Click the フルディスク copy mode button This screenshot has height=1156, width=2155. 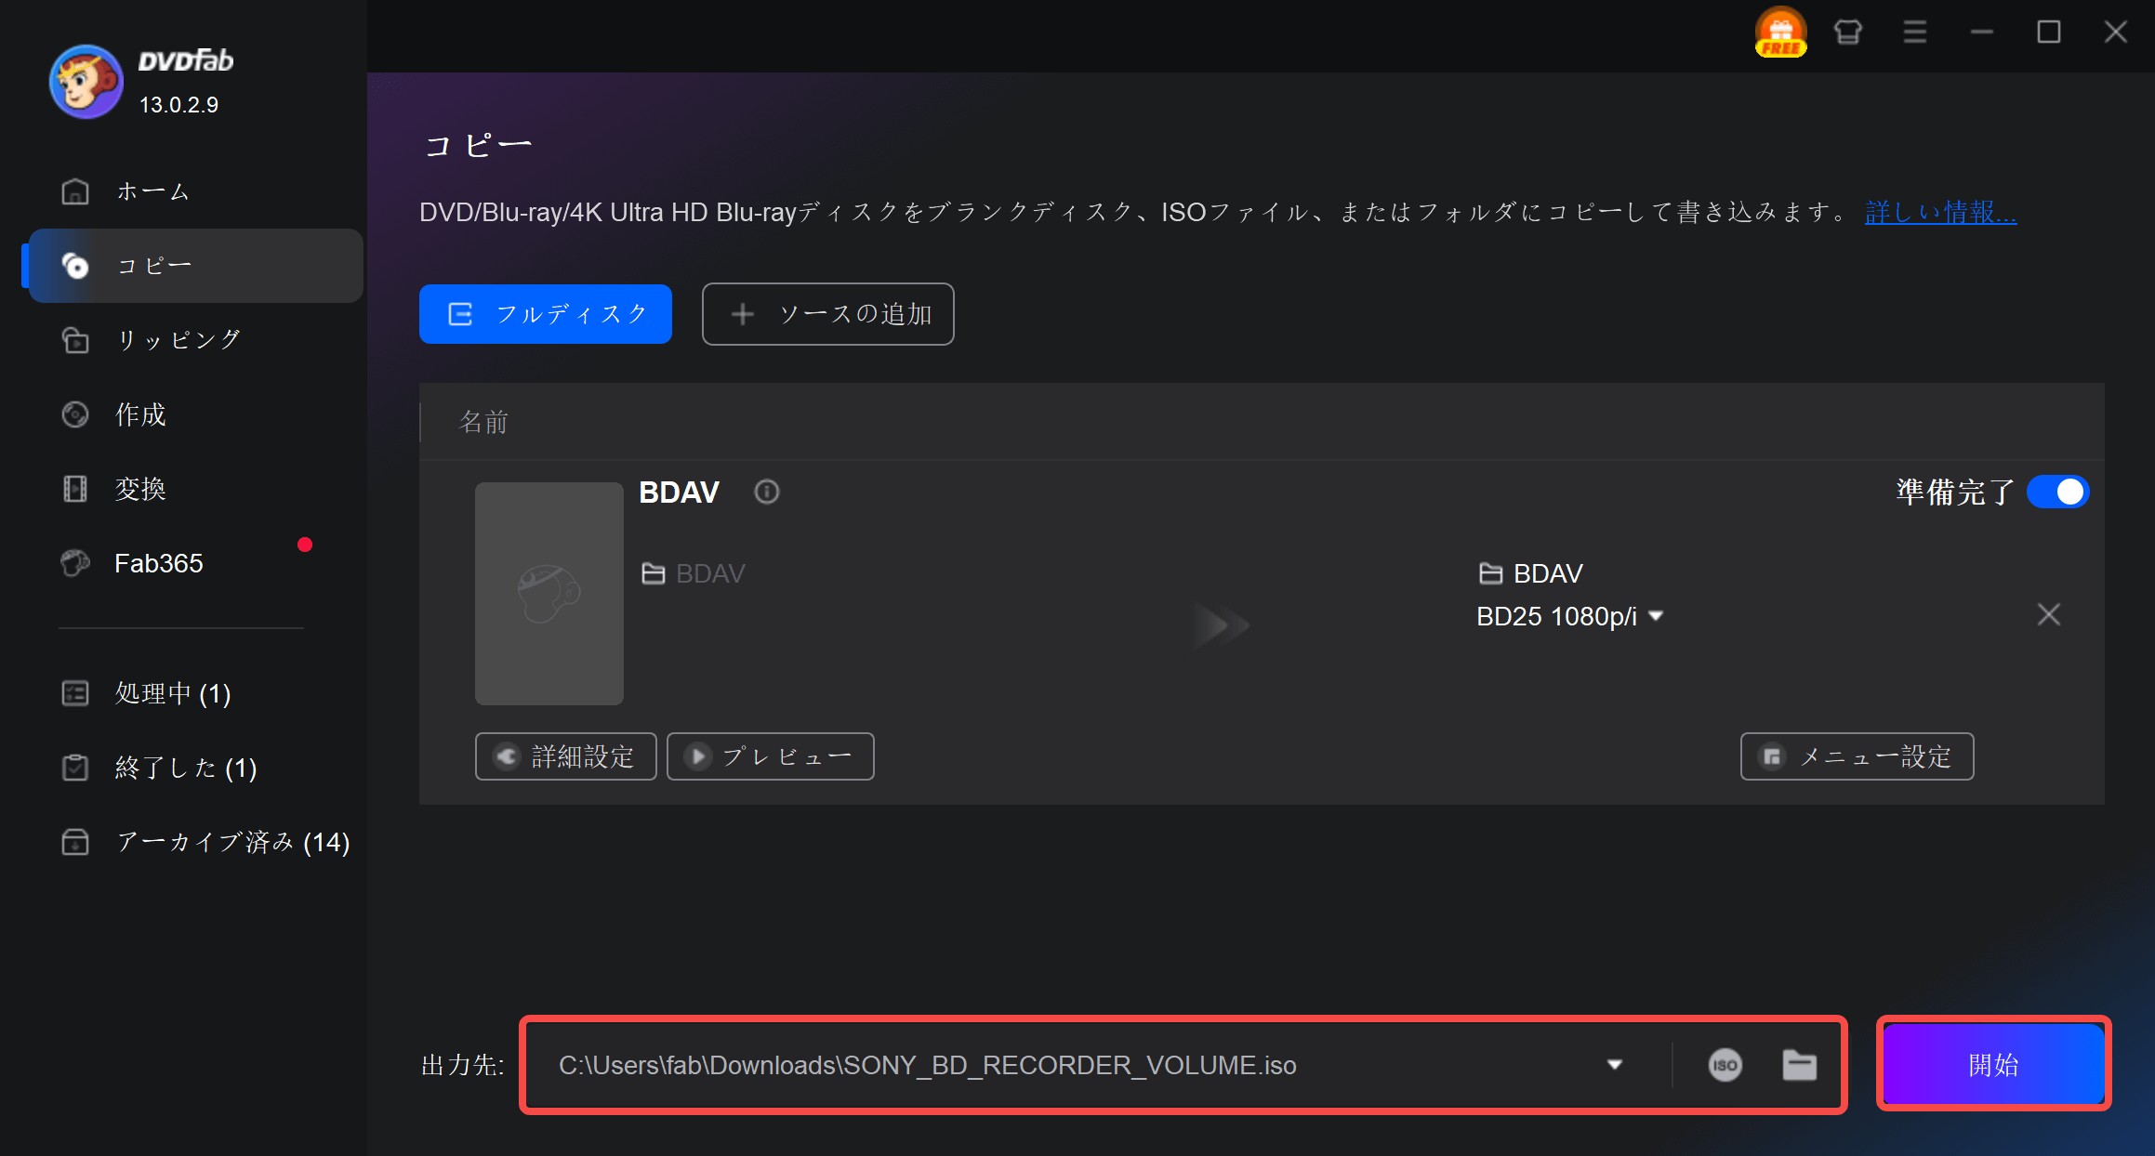tap(546, 314)
